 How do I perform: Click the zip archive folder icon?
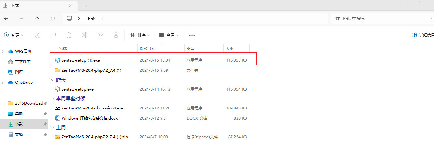(58, 137)
